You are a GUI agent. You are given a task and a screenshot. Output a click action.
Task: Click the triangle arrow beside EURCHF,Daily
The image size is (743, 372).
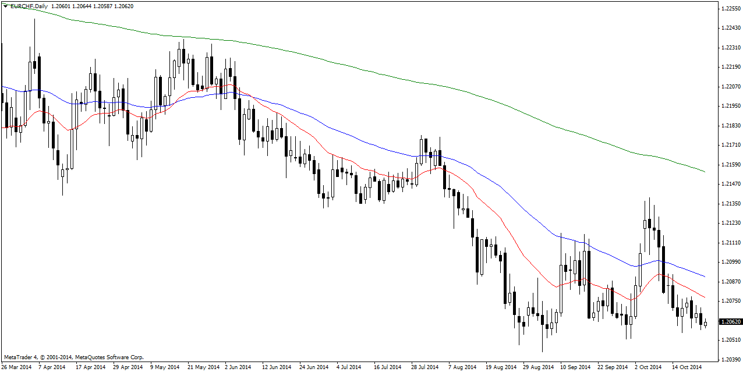[x=6, y=6]
